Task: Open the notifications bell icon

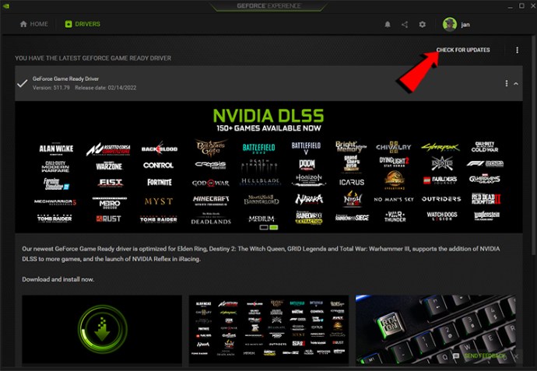Action: [x=388, y=24]
